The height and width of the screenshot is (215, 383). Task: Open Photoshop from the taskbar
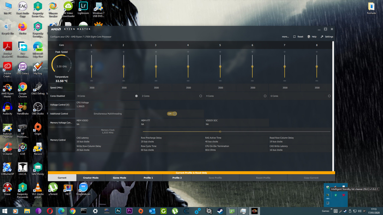click(118, 211)
